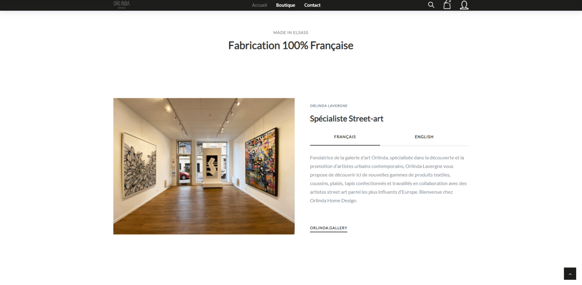This screenshot has height=285, width=582.
Task: Open the user account profile icon
Action: (464, 5)
